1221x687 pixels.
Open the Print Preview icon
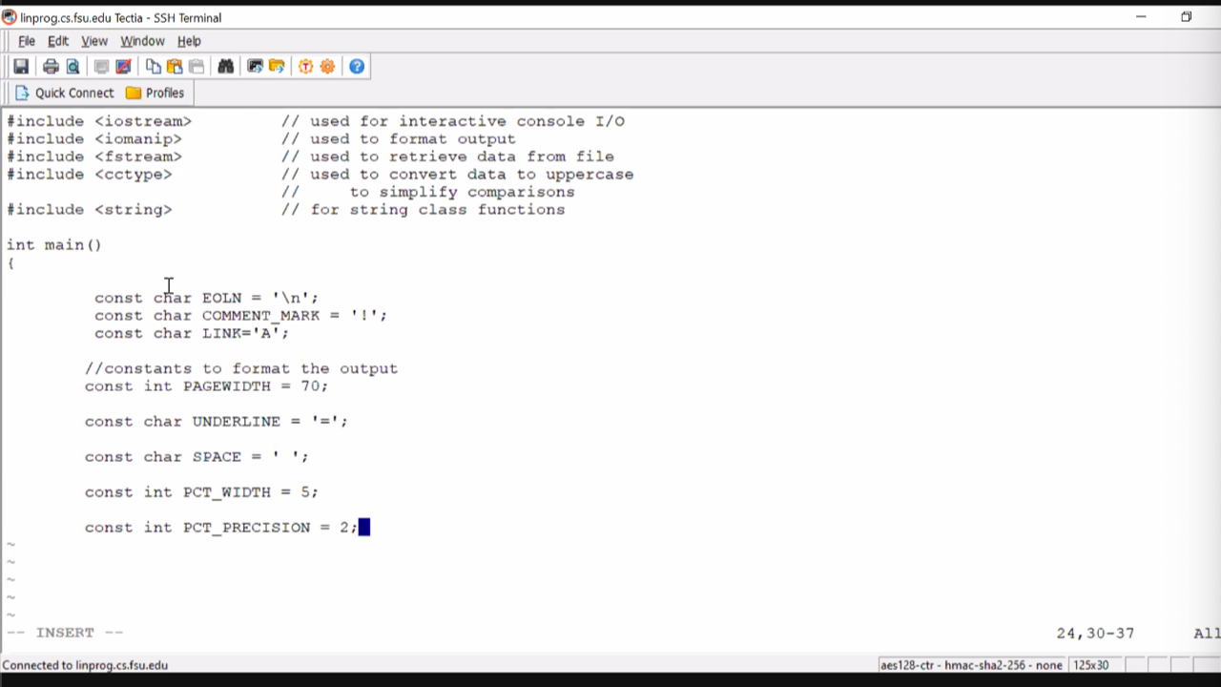point(72,66)
